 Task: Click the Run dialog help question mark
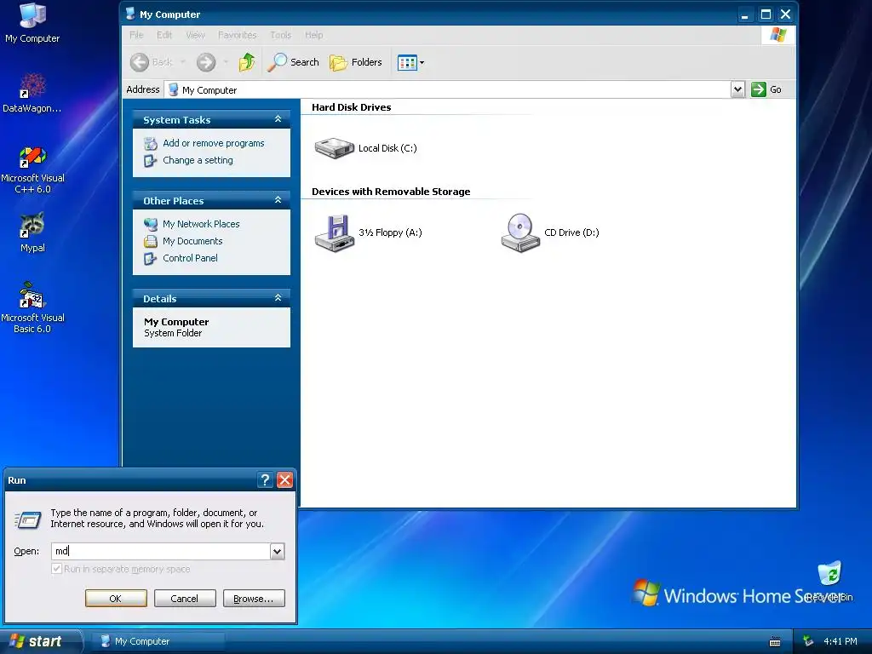(x=266, y=480)
